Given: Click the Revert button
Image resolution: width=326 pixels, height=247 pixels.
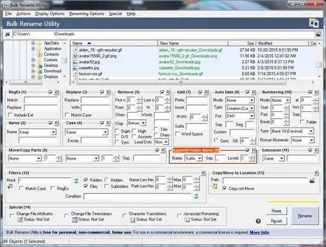Looking at the screenshot, I should tap(276, 221).
